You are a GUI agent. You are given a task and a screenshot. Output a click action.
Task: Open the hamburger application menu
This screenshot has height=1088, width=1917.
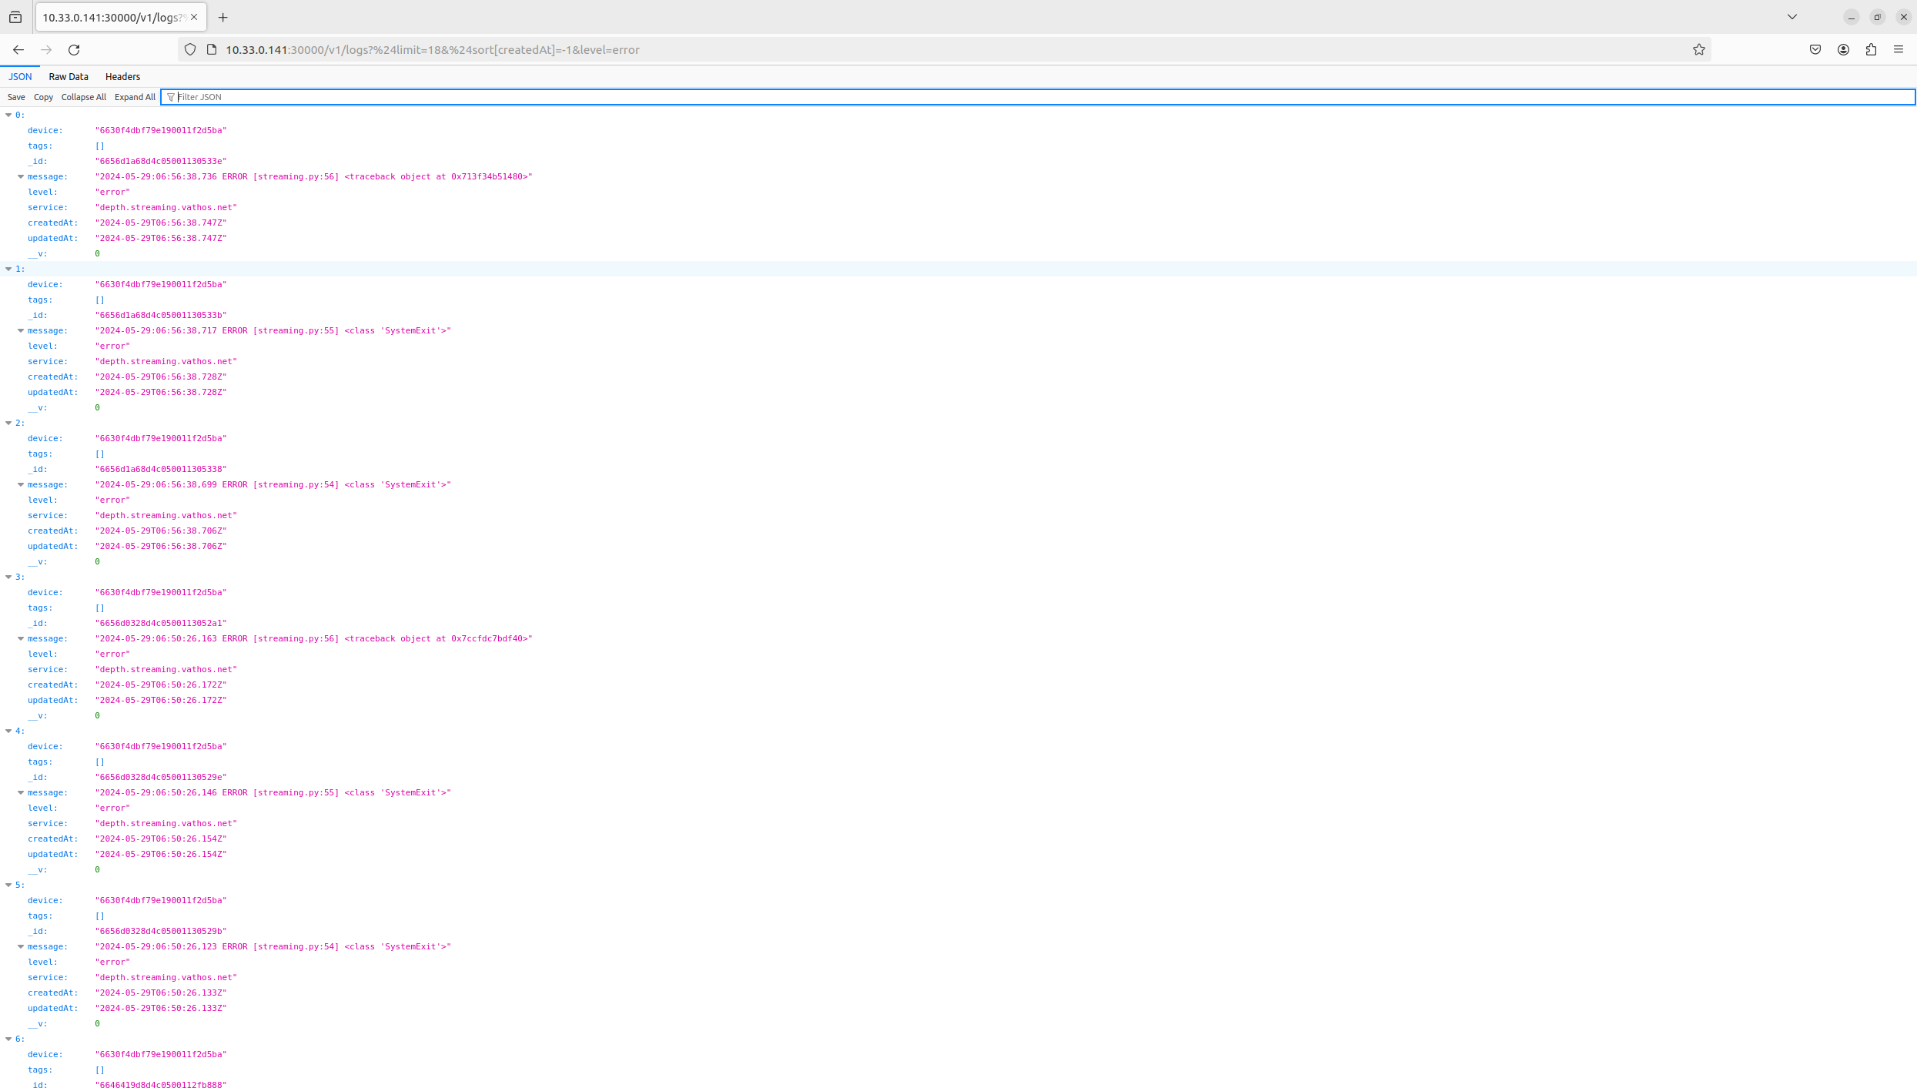pos(1899,50)
